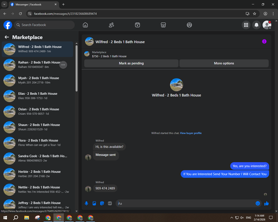Open the Friends icon in top navigation
Screen dimensions: 278x222
pyautogui.click(x=111, y=25)
